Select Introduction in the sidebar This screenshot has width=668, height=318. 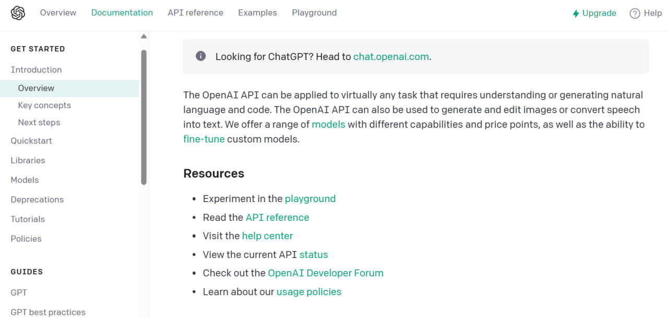[x=36, y=69]
